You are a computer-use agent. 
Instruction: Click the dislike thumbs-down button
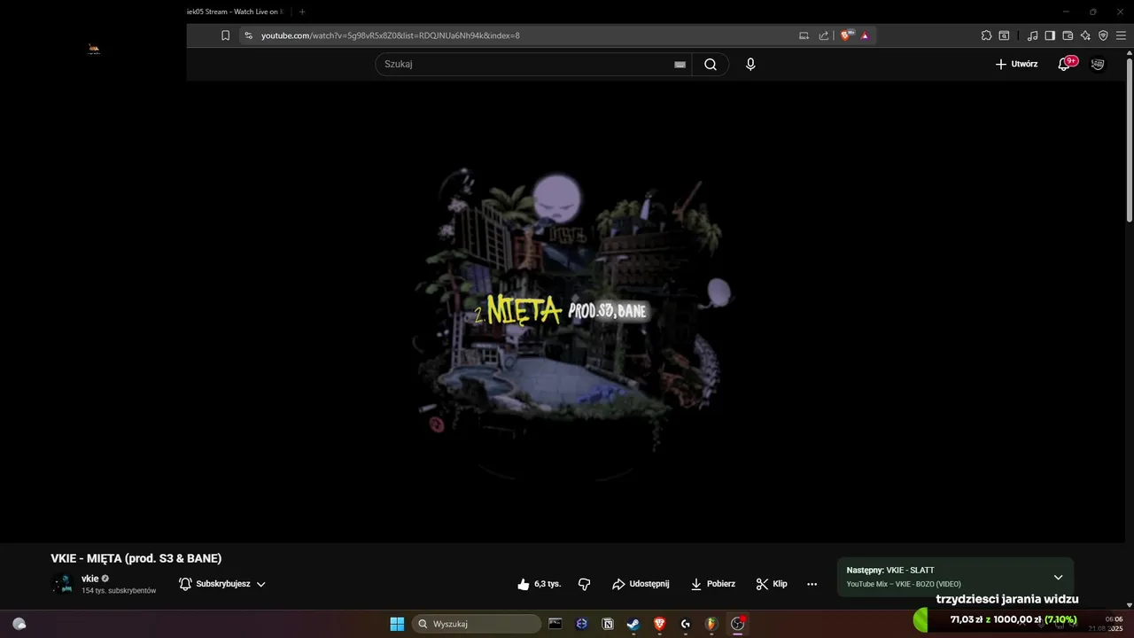click(x=584, y=584)
